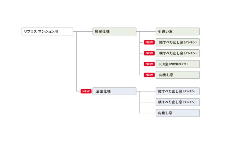Click the NEW badge beside 居室 内倒し窓
The image size is (227, 160).
coord(149,75)
